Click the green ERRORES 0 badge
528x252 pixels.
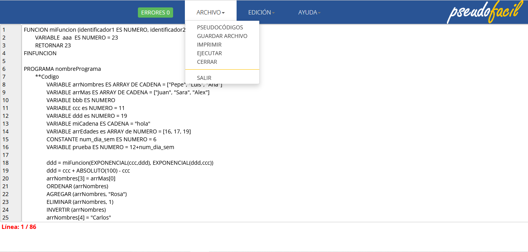(x=155, y=13)
